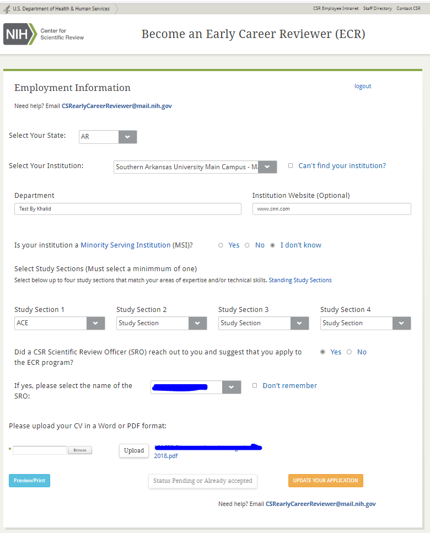Click the Preview/Print button

pyautogui.click(x=29, y=481)
